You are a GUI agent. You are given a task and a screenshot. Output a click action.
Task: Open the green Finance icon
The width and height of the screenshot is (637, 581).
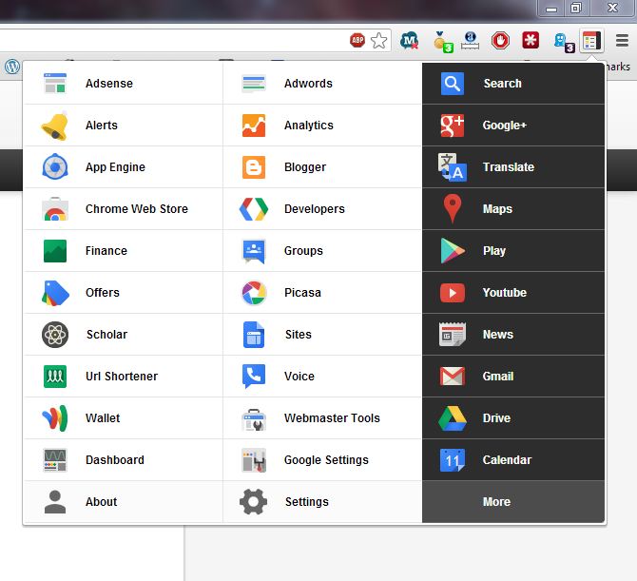55,251
